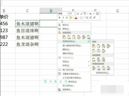
Task: Choose Paste Link in 粘贴选项 row
Action: [x=88, y=37]
